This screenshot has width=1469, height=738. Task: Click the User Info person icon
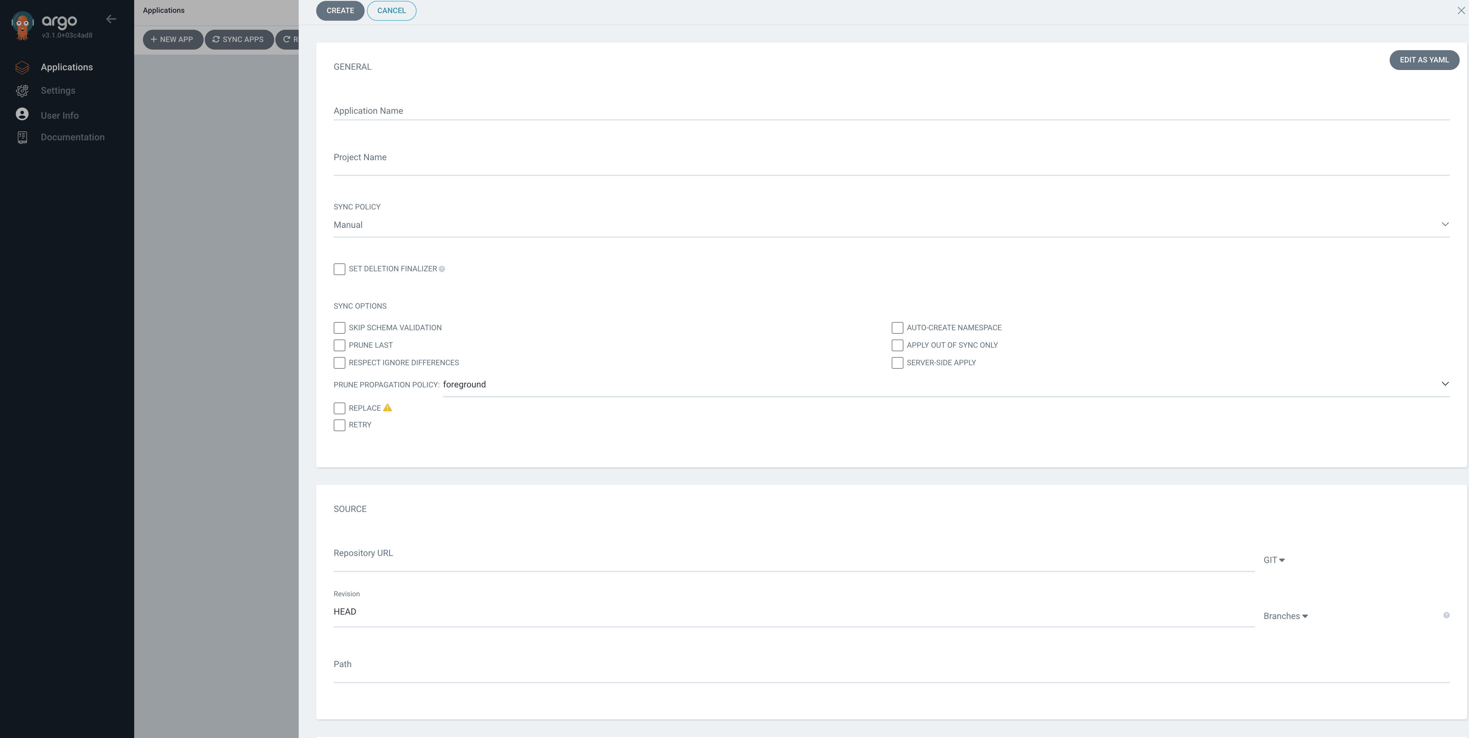(22, 114)
